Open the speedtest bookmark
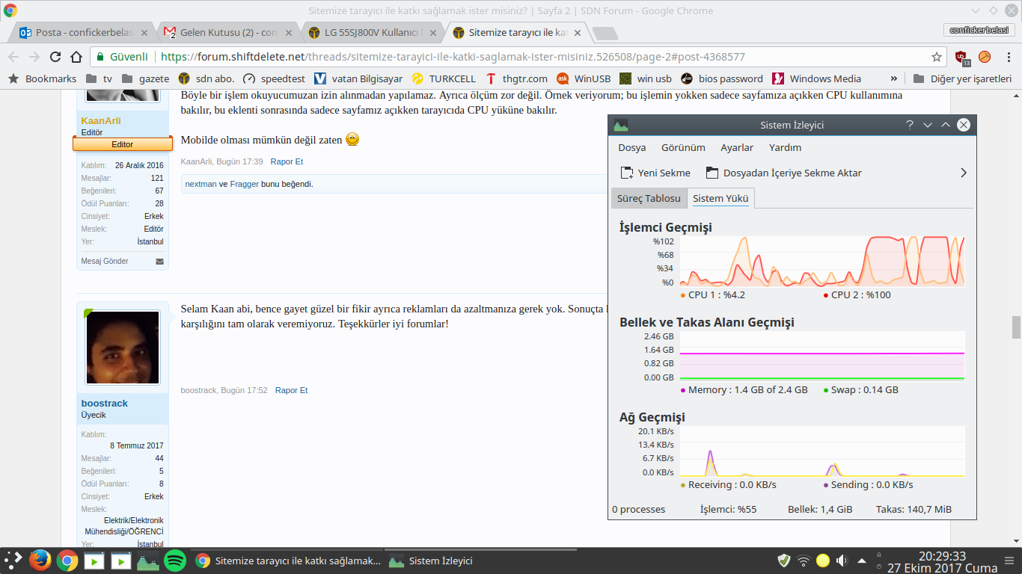This screenshot has width=1022, height=574. [x=273, y=78]
